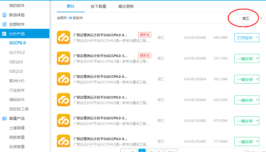This screenshot has width=266, height=152.
Task: Switch to the 按下载量 tab
Action: click(98, 6)
